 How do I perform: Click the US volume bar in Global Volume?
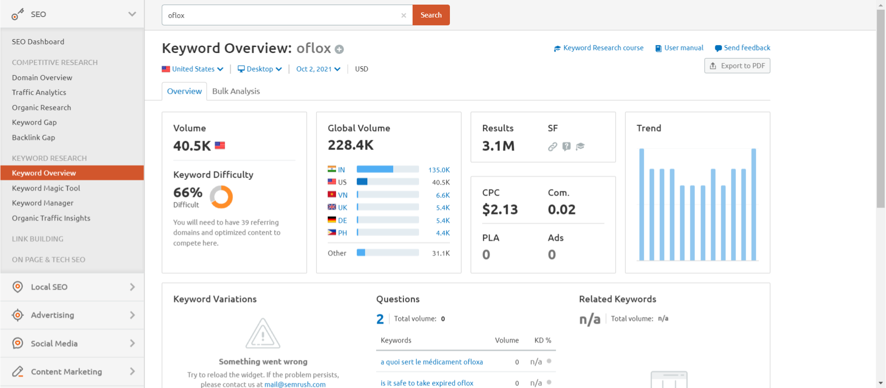pos(388,182)
